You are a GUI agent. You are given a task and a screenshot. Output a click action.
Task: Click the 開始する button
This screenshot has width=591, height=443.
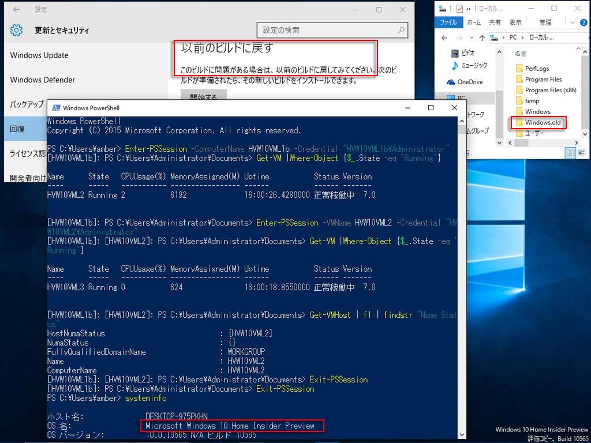coord(204,96)
